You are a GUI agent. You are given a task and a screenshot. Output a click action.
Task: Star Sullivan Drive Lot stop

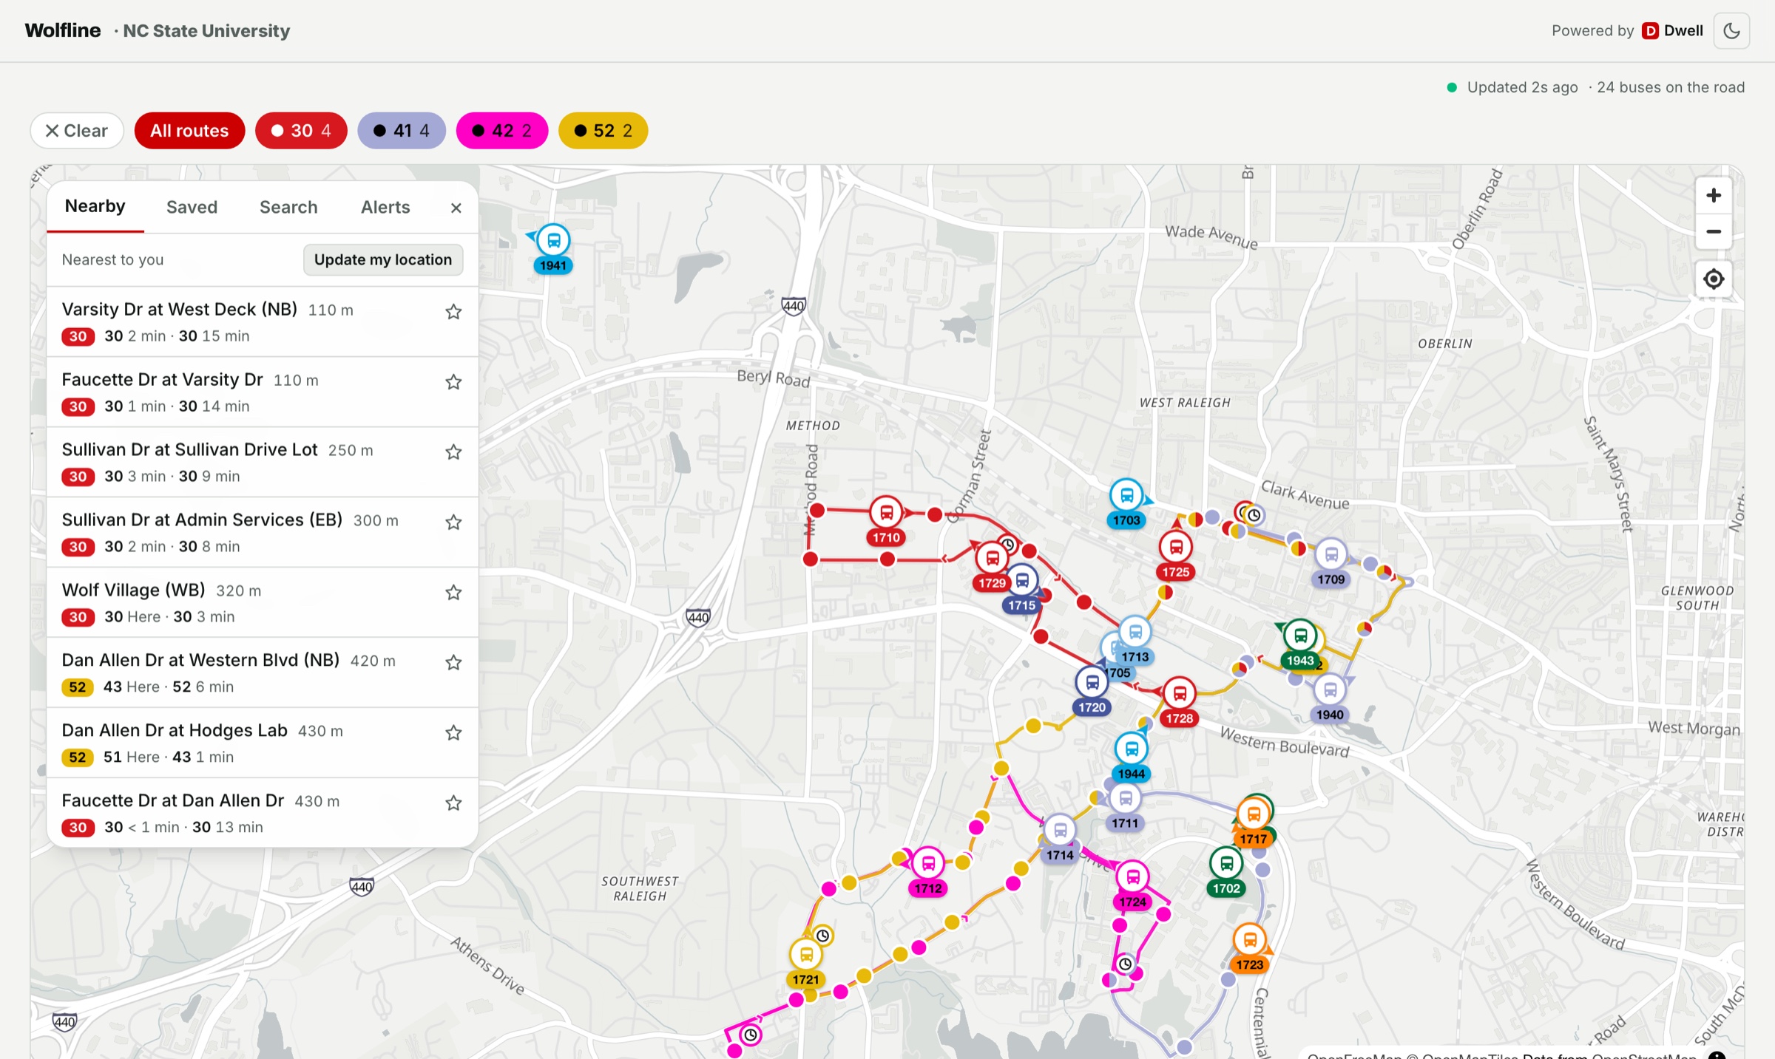[x=453, y=452]
